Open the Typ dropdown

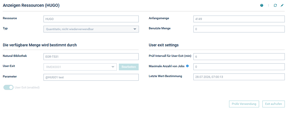[91, 29]
